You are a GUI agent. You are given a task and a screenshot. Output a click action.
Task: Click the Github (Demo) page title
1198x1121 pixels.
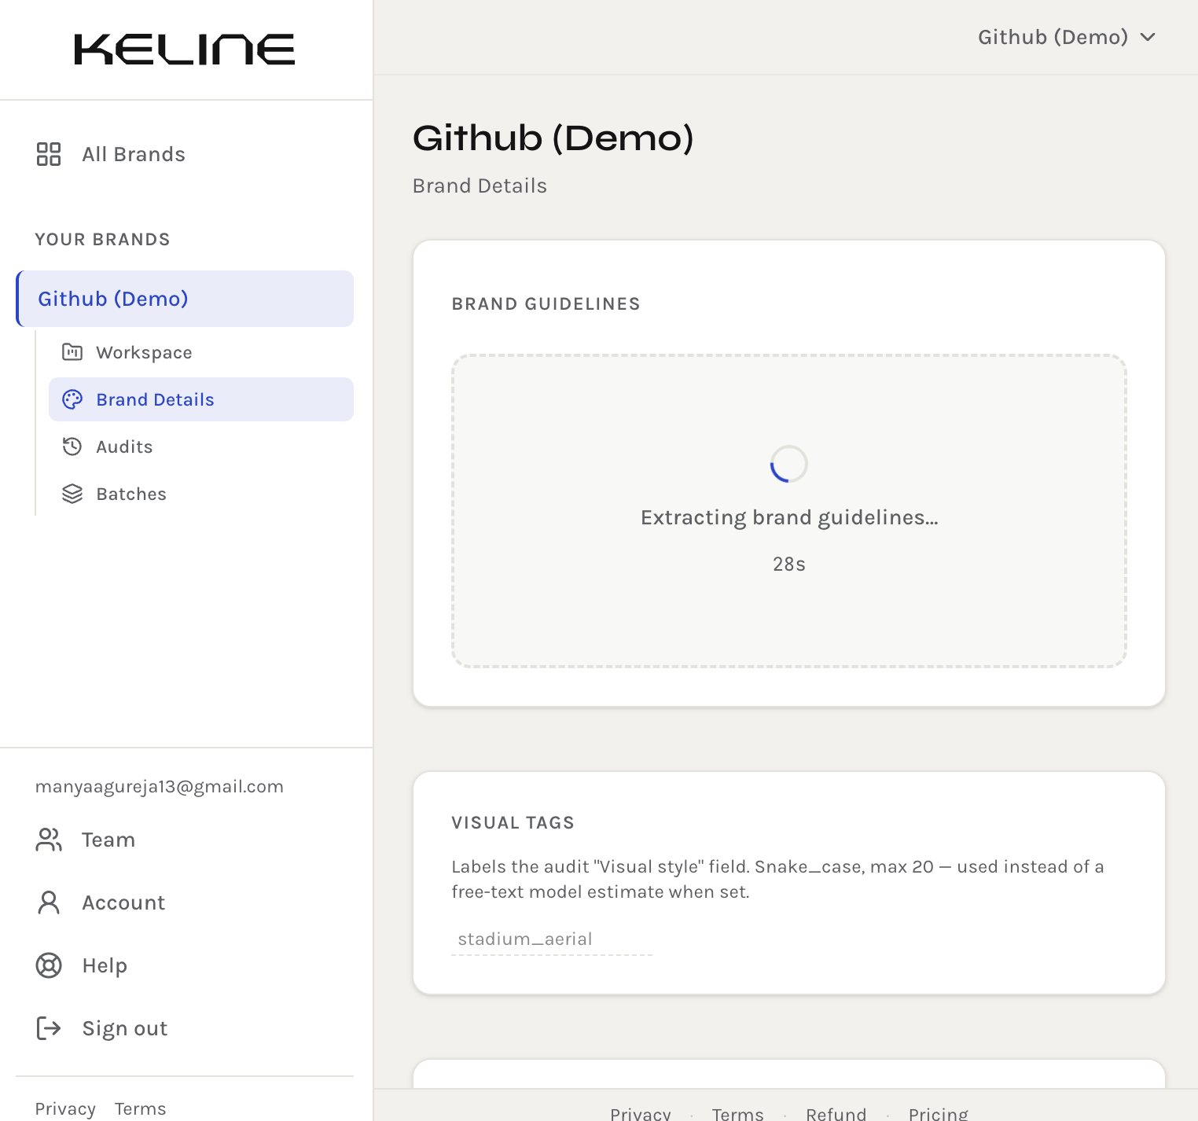click(553, 138)
